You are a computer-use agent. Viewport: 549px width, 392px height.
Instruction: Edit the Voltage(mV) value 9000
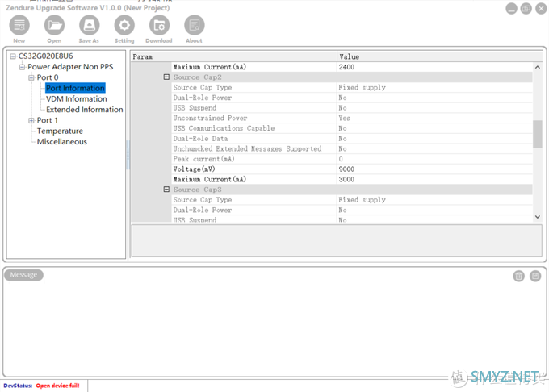click(x=435, y=169)
